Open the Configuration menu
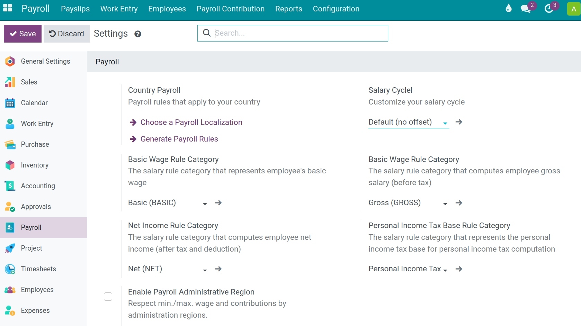 tap(336, 9)
